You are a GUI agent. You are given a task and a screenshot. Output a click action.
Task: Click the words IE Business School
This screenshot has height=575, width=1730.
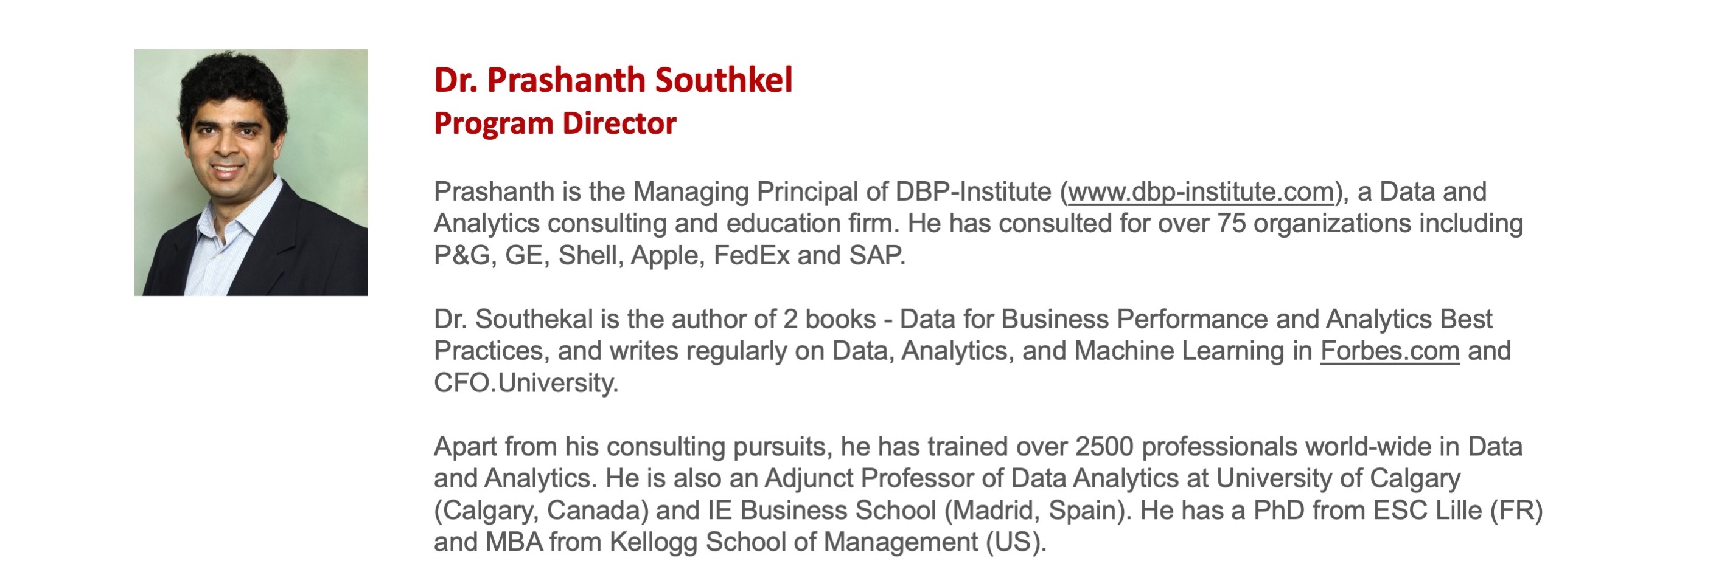coord(822,511)
